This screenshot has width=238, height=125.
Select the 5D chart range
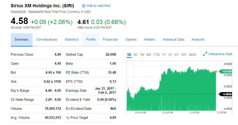[x=135, y=55]
